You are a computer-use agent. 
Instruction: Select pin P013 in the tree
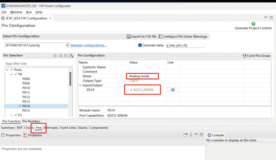26,102
